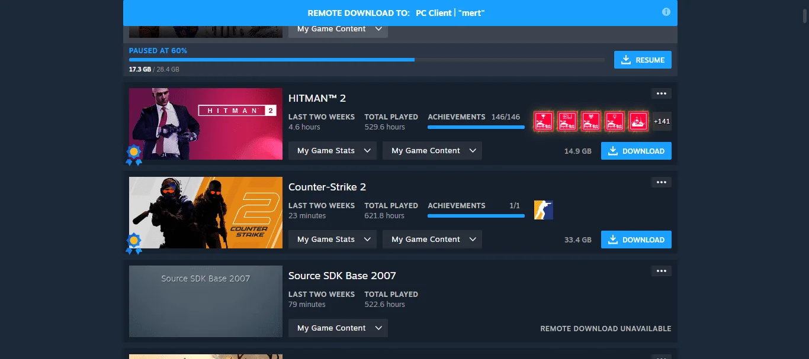Resume the paused 60% download
The image size is (809, 359).
(x=643, y=60)
